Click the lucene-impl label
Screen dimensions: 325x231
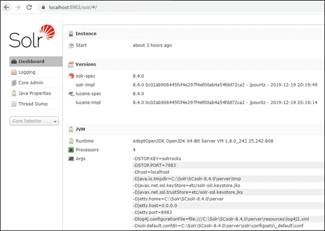[x=88, y=103]
